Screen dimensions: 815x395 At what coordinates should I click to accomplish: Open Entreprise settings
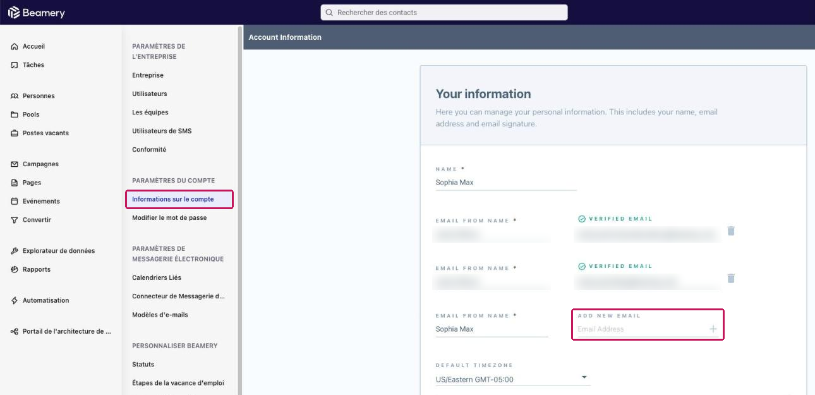tap(148, 75)
